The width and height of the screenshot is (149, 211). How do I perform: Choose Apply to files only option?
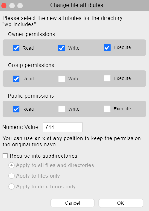(11, 176)
